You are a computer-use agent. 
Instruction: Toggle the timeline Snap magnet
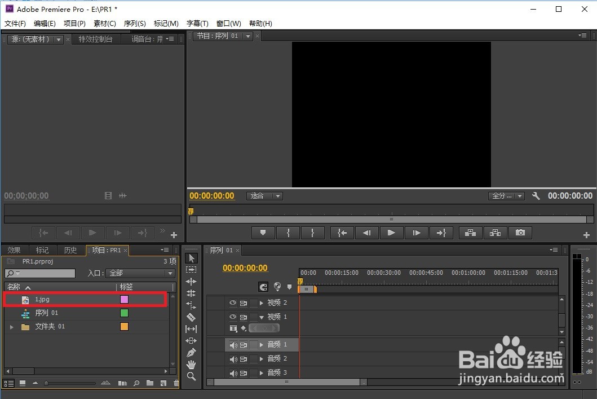(x=263, y=287)
